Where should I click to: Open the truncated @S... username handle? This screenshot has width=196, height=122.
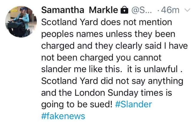point(142,10)
